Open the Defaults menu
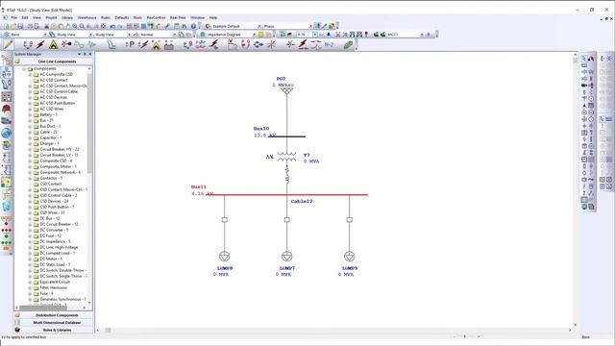This screenshot has width=615, height=346. pos(122,17)
